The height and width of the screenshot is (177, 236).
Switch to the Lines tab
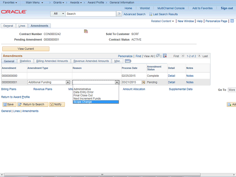point(22,26)
